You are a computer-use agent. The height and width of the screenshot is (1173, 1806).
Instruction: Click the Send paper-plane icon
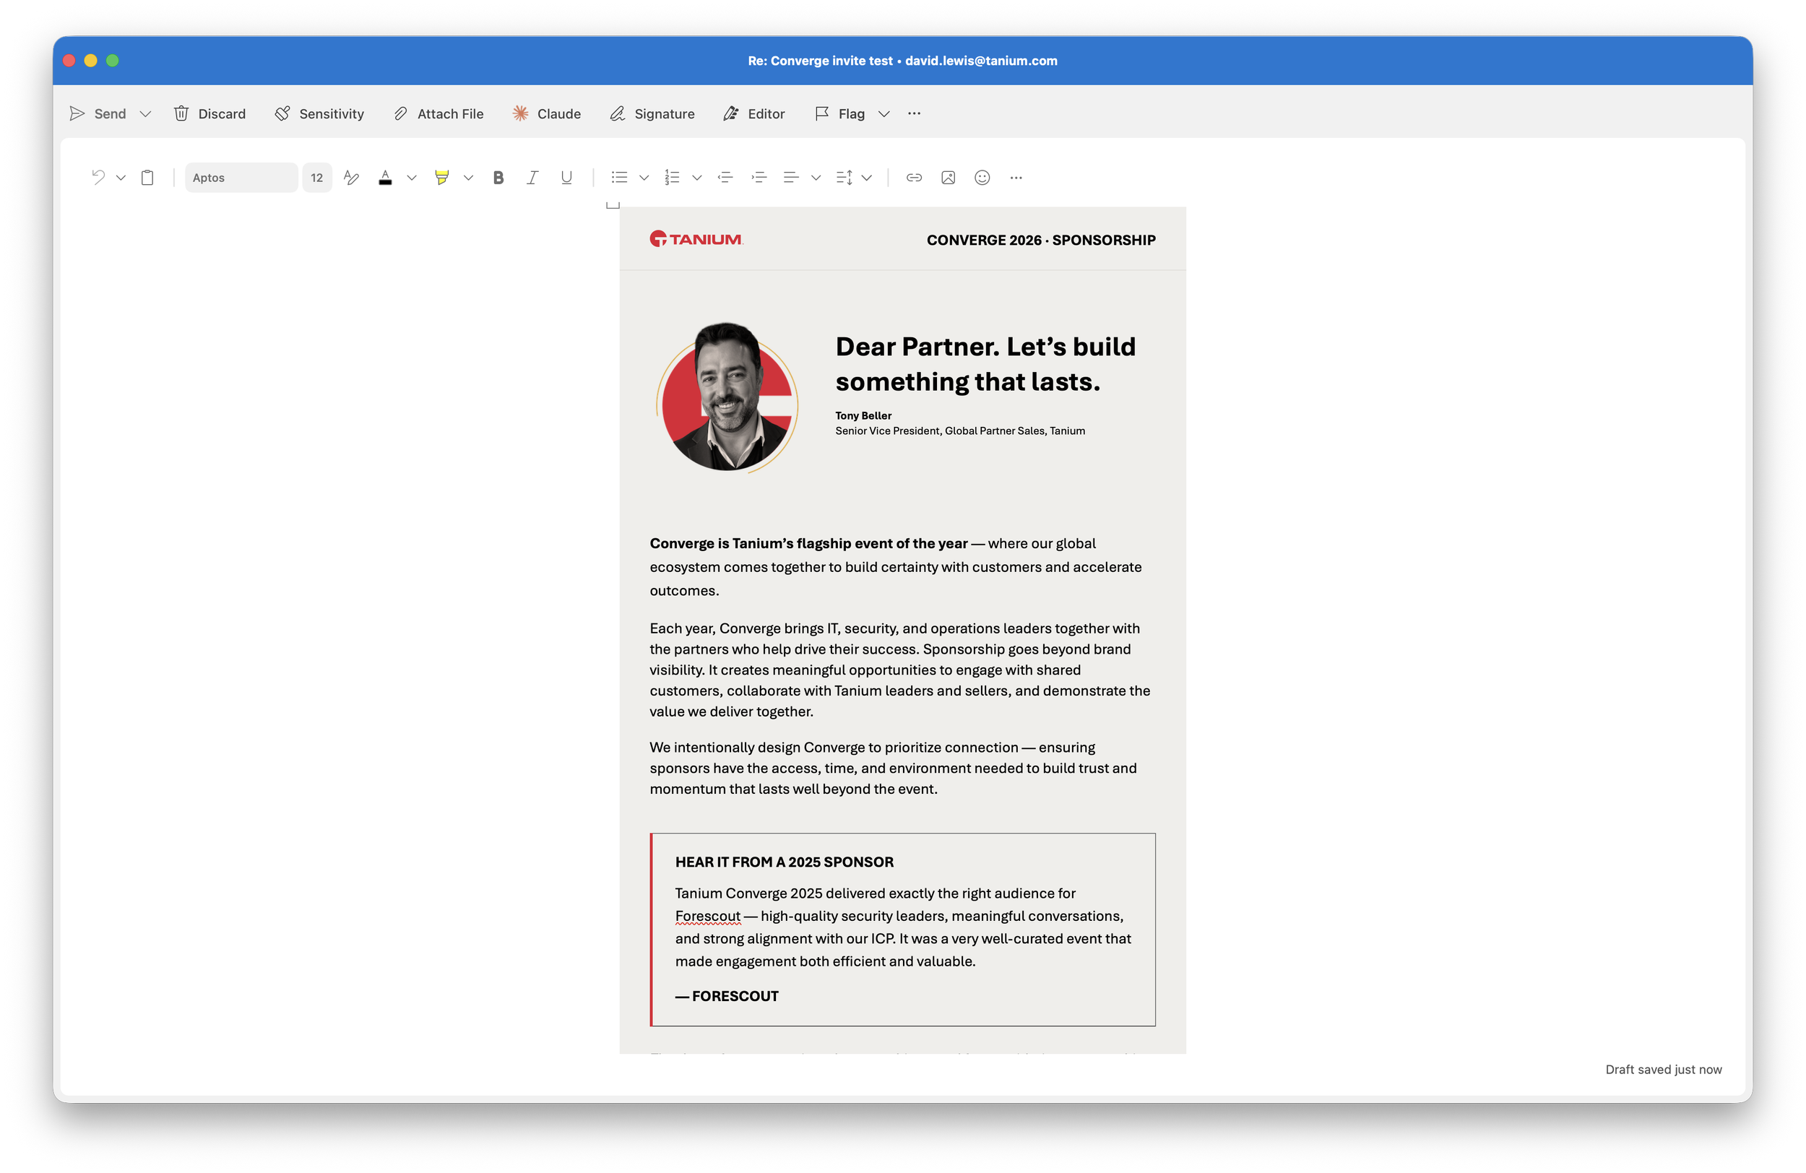coord(77,114)
